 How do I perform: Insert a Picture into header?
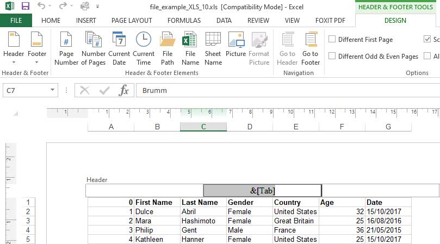pos(236,45)
